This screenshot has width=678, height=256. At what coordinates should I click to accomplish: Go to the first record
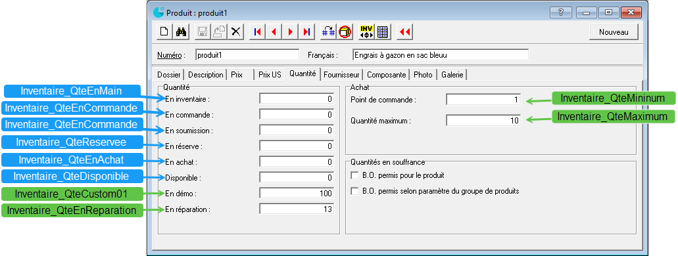click(258, 32)
